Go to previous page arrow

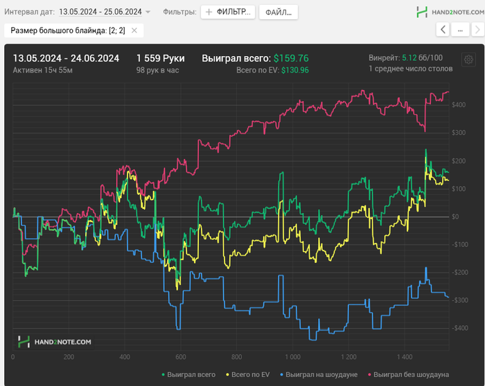coord(443,30)
